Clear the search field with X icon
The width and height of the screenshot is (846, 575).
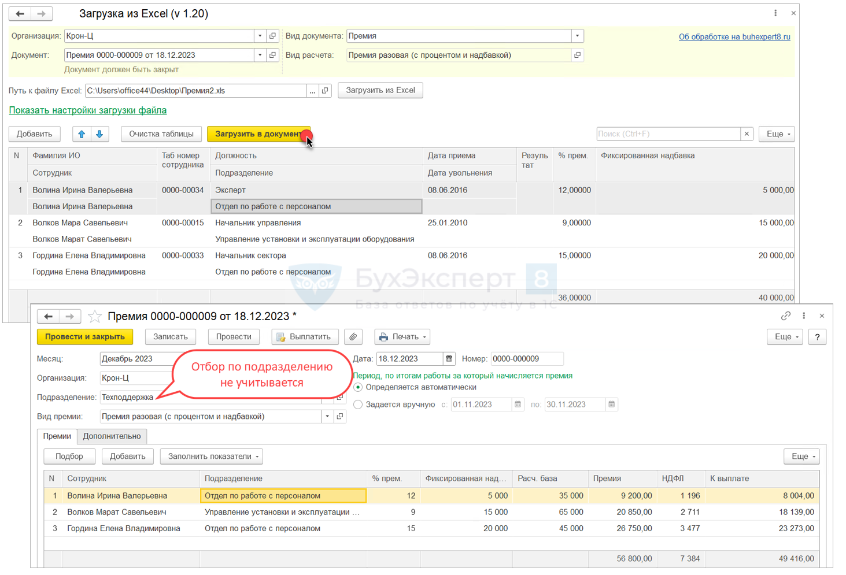[747, 134]
